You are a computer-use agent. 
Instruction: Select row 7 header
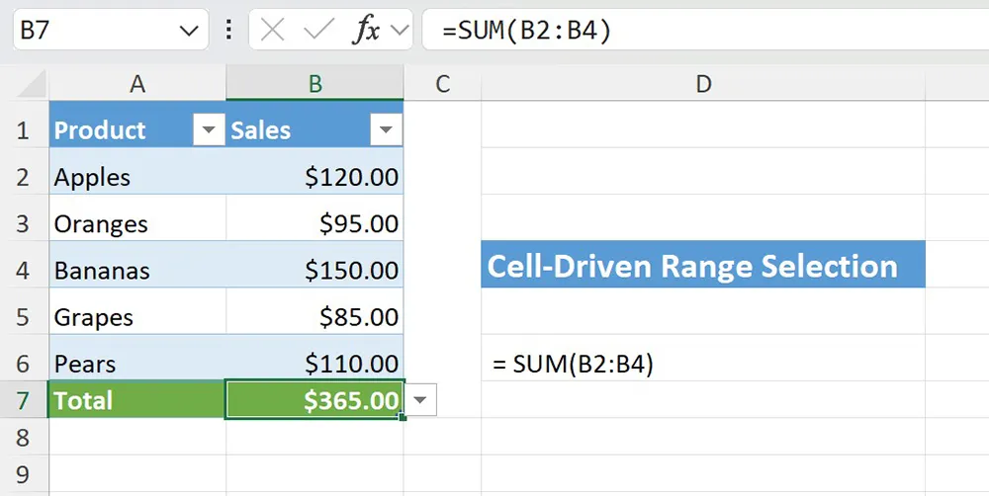pos(24,400)
